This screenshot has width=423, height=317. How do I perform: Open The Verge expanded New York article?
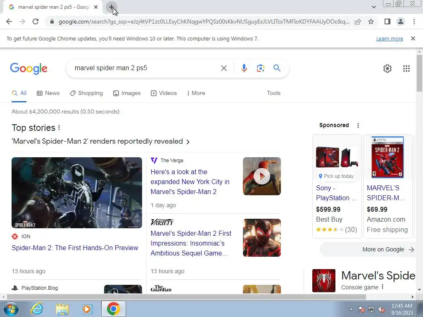pos(190,182)
